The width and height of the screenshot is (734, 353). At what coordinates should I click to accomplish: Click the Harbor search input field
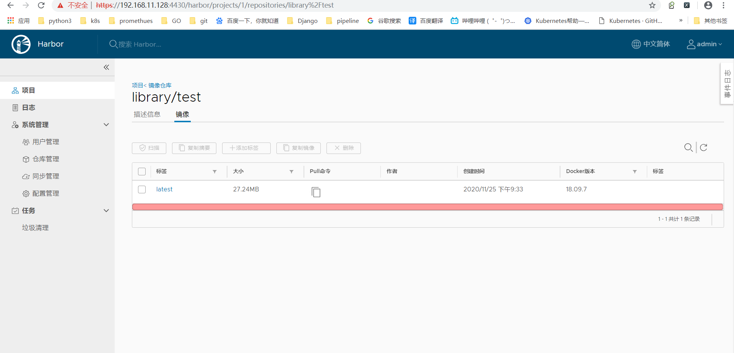pyautogui.click(x=153, y=44)
